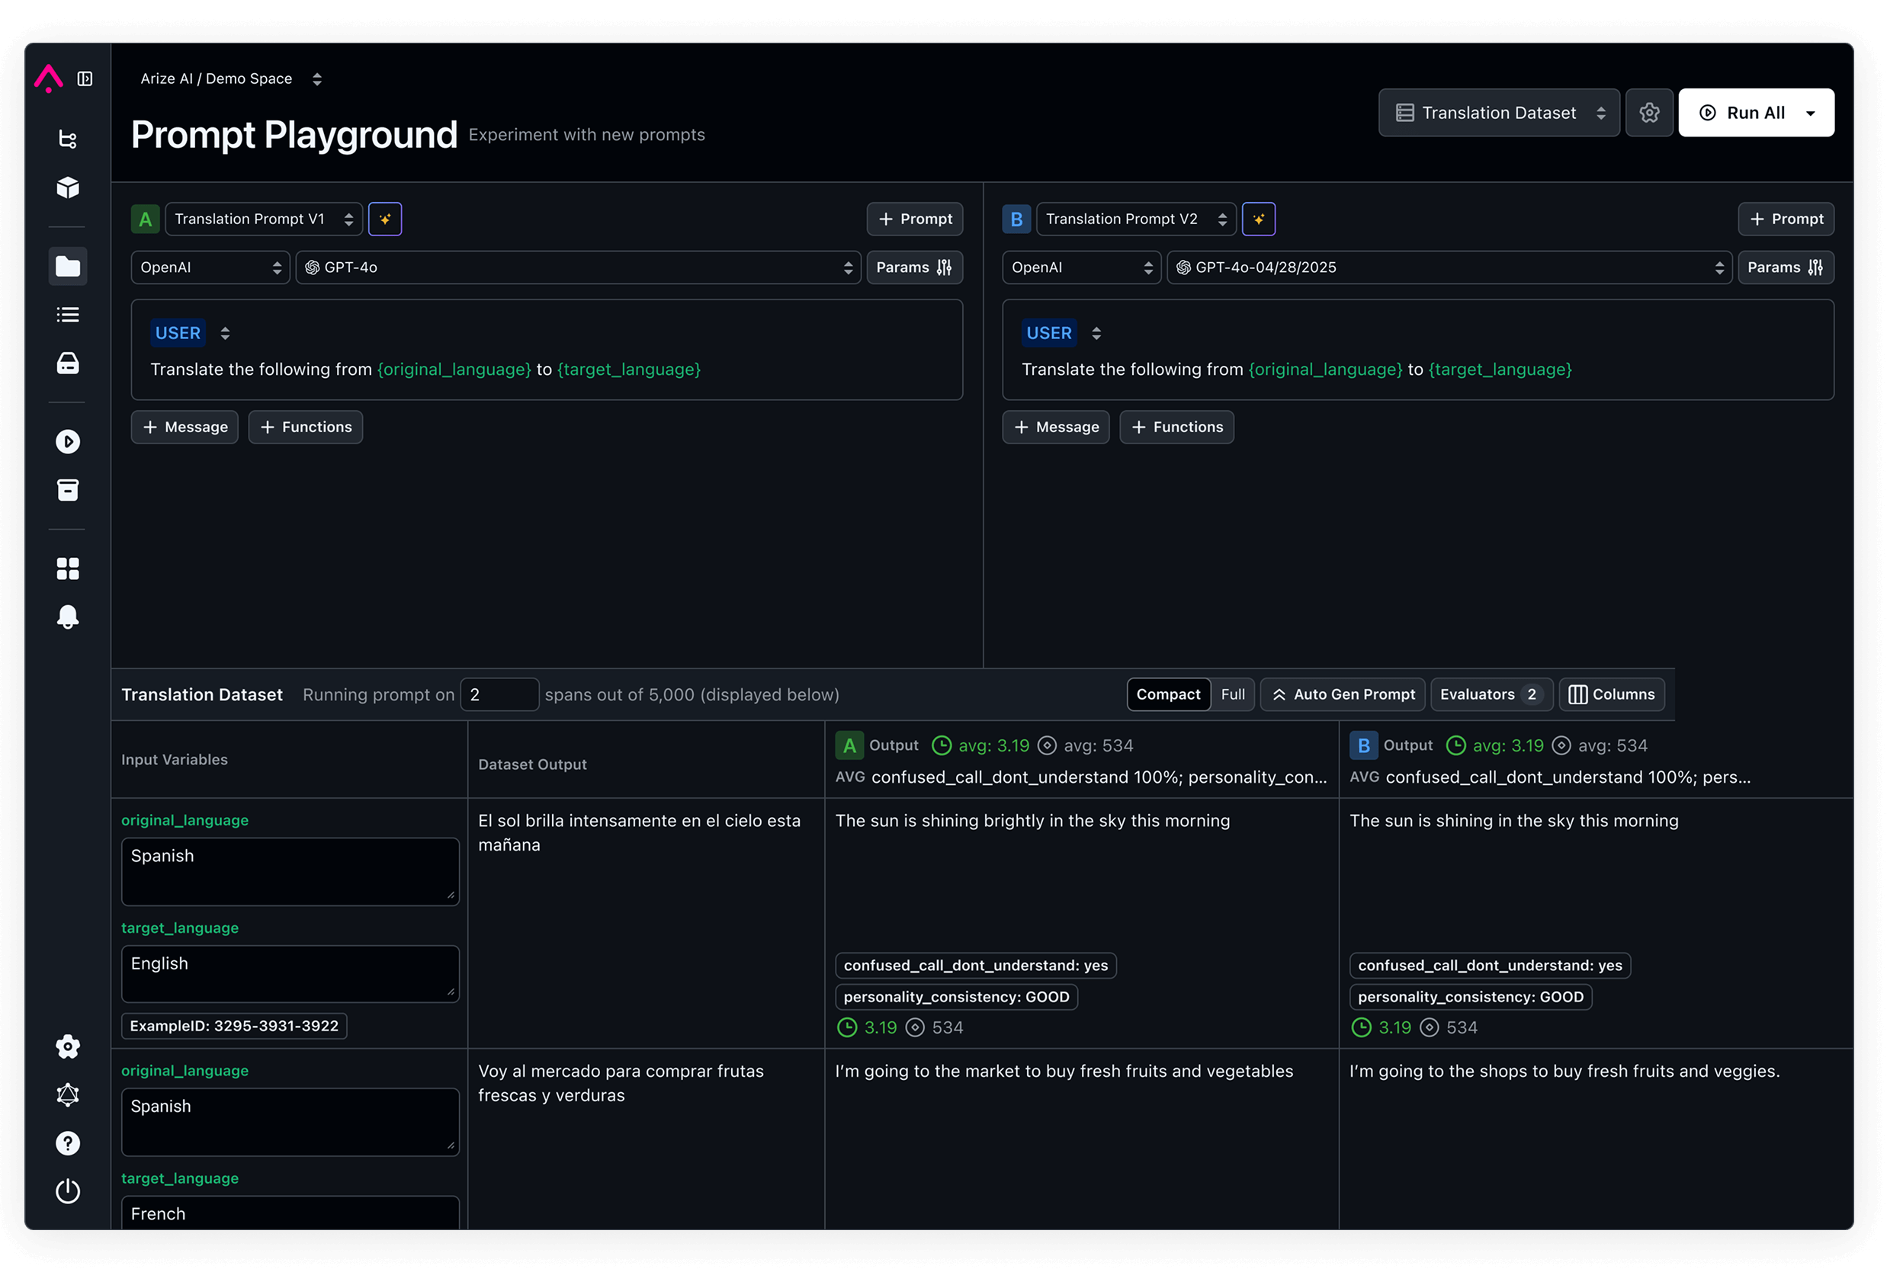Change the USER role selector in prompt A

pos(192,333)
